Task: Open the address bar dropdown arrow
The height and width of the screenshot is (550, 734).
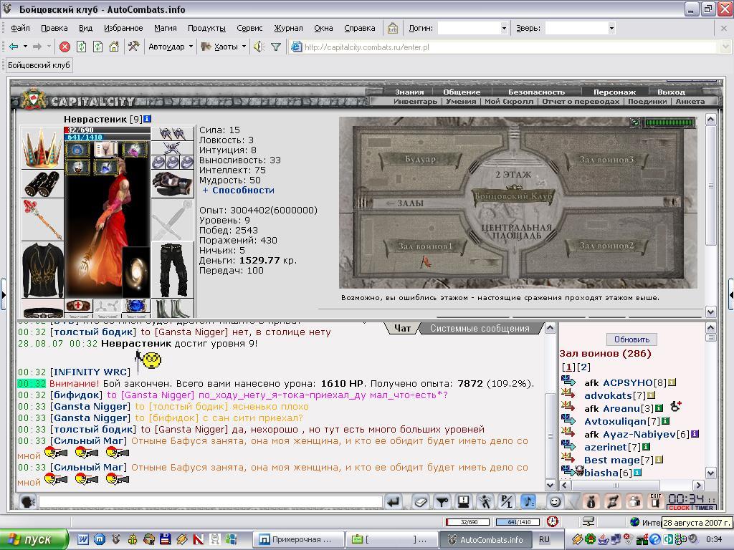Action: (725, 47)
